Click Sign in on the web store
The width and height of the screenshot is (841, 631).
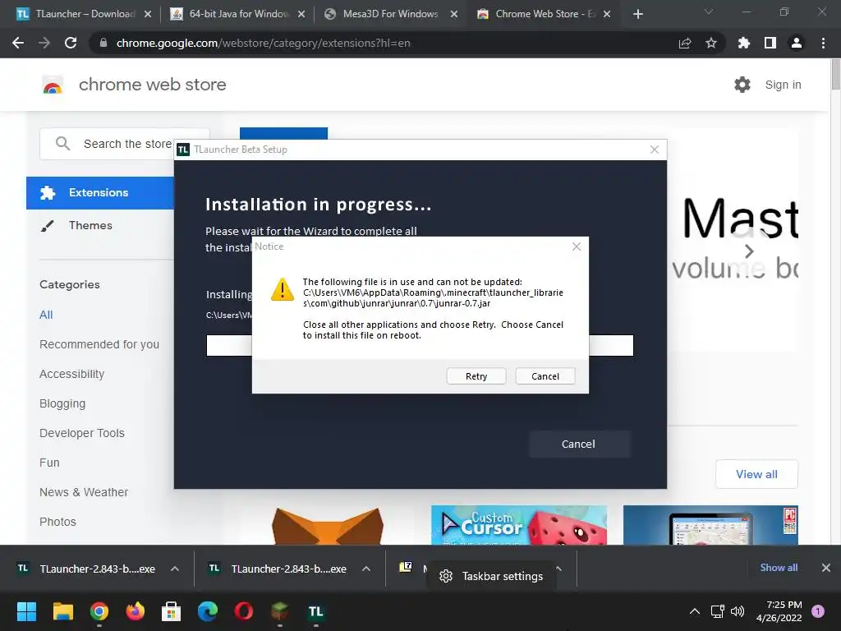783,85
